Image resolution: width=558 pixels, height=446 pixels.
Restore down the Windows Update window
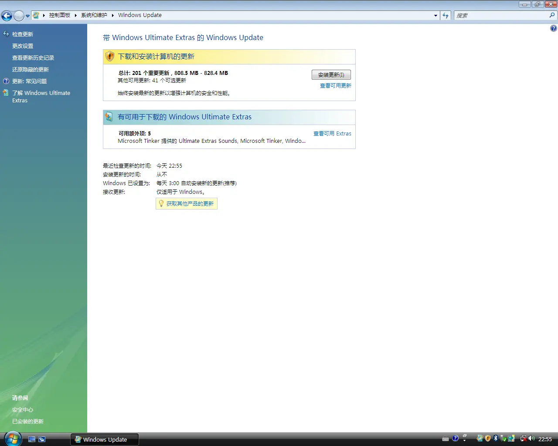pyautogui.click(x=537, y=4)
